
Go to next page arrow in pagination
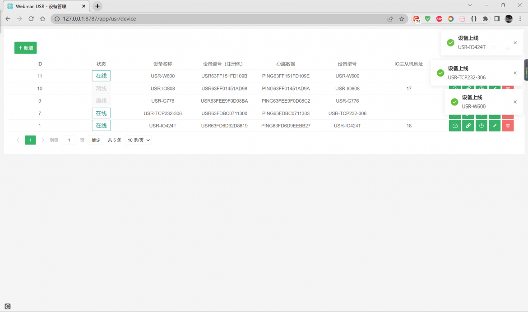pos(42,140)
